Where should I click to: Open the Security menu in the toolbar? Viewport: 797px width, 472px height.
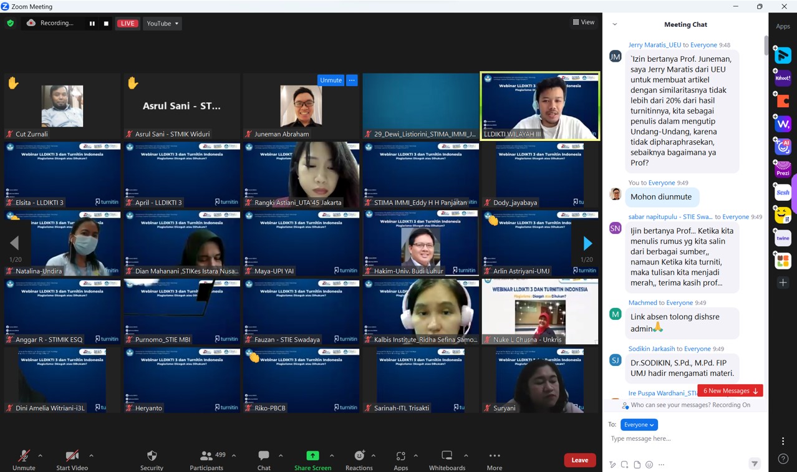click(x=152, y=460)
